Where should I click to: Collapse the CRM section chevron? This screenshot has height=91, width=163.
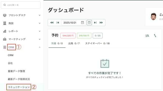point(39,47)
